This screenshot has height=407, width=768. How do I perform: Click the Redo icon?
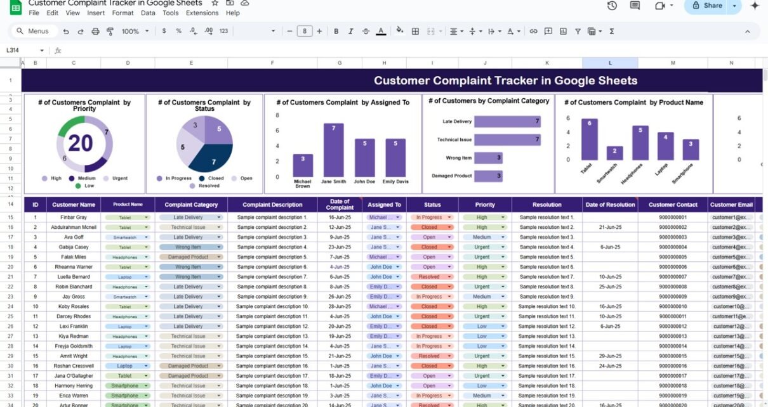click(x=81, y=31)
